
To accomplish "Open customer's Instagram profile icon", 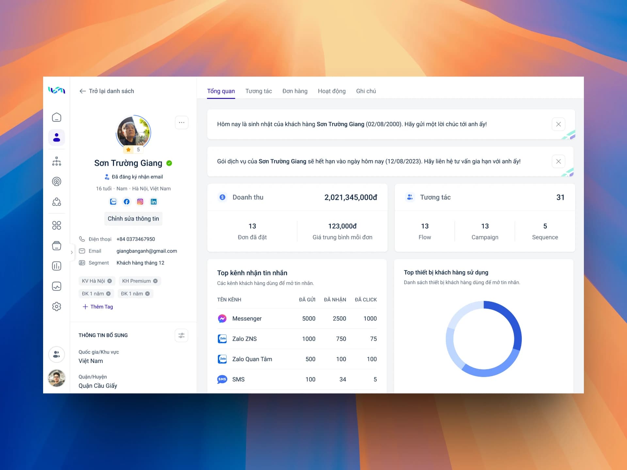I will pos(140,202).
